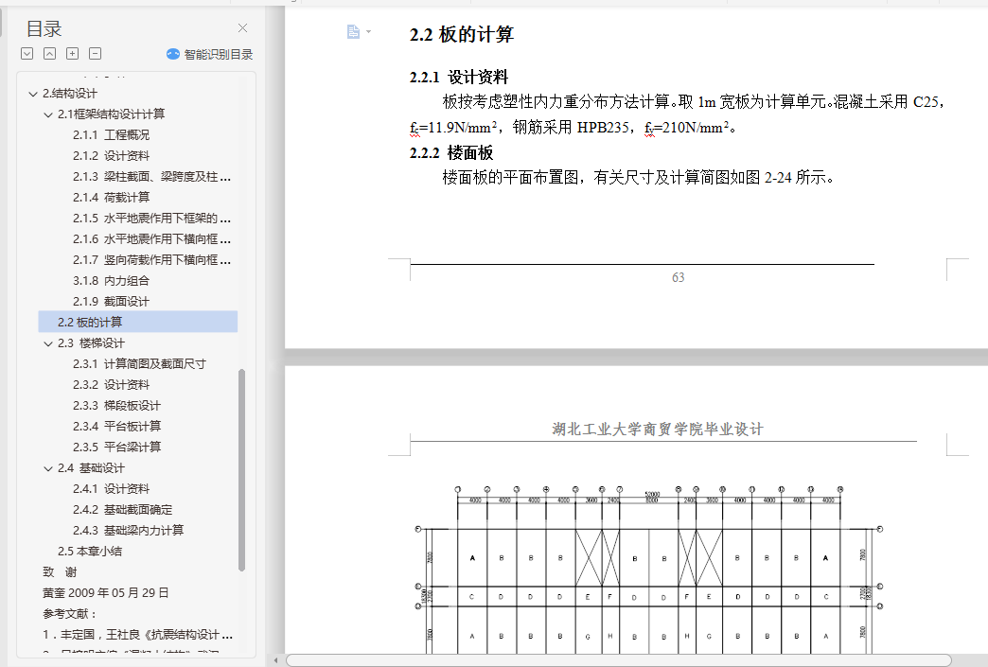
Task: Open outline entry 2.1.3 梁柱截面、梁跨度及柱
Action: point(151,176)
